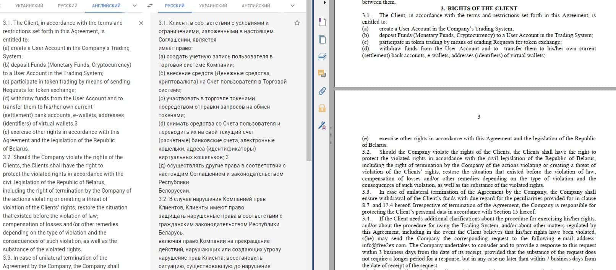Select Английский as target language
This screenshot has height=270, width=616.
tap(256, 6)
